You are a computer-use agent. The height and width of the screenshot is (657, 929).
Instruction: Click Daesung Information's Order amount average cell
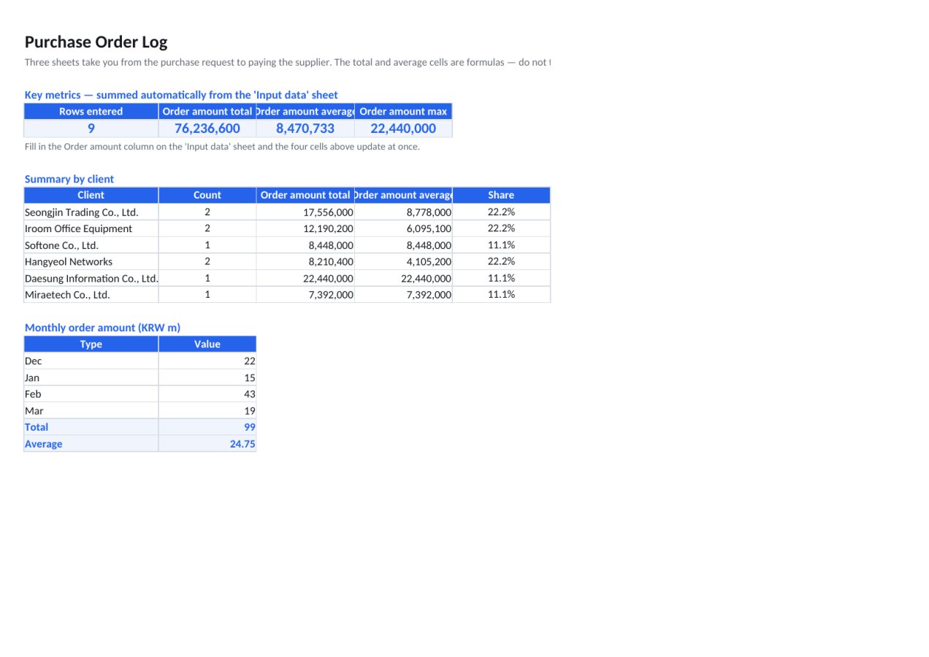coord(403,278)
